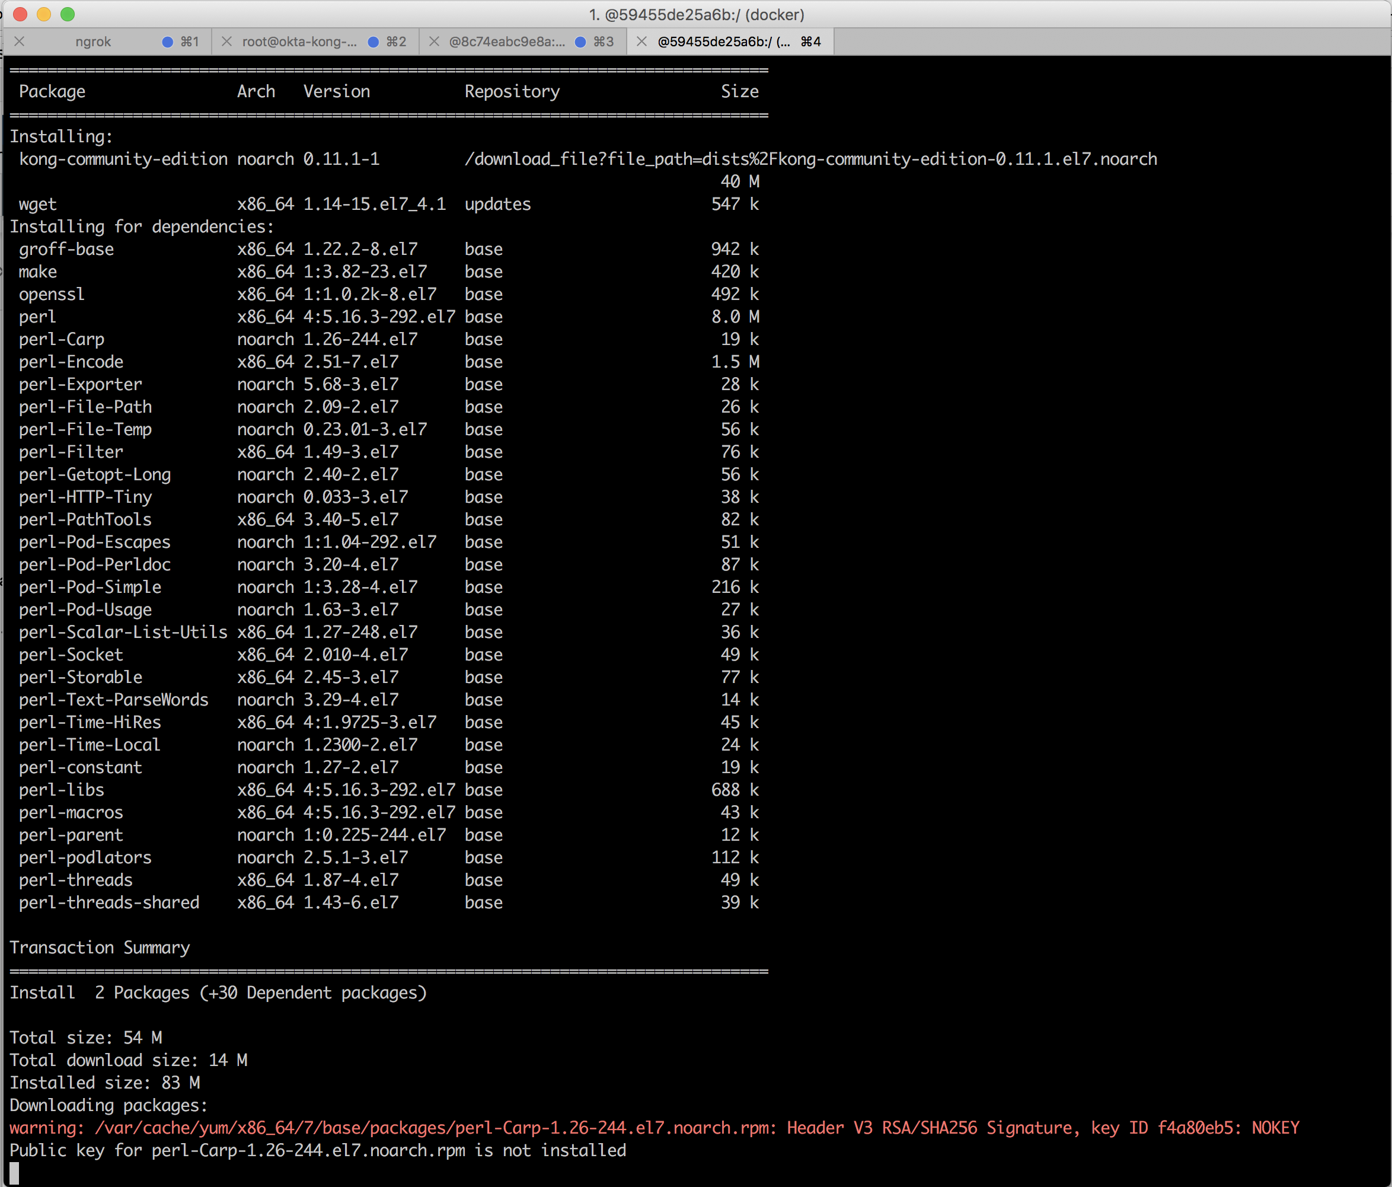Click the red window close button
The image size is (1392, 1187).
tap(20, 14)
